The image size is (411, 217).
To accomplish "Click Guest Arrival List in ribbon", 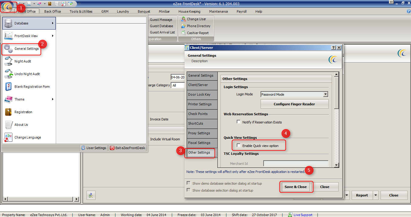I will click(x=162, y=32).
